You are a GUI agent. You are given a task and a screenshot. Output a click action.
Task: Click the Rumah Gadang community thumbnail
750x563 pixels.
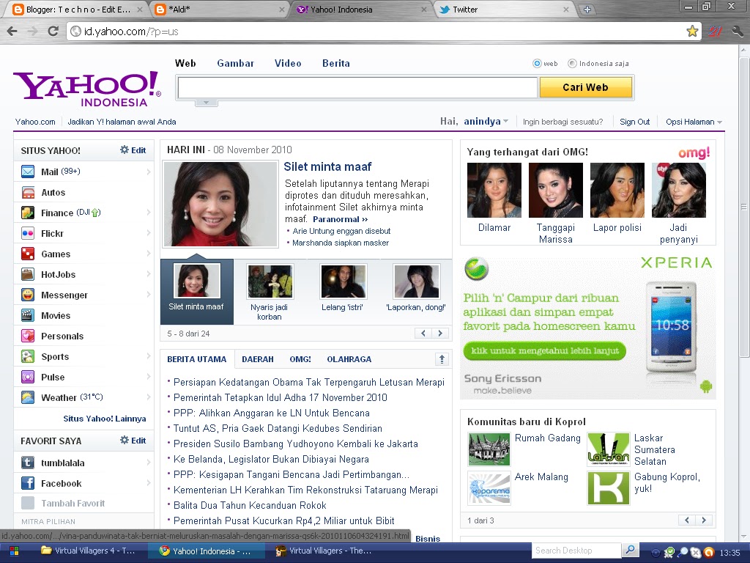pyautogui.click(x=489, y=449)
